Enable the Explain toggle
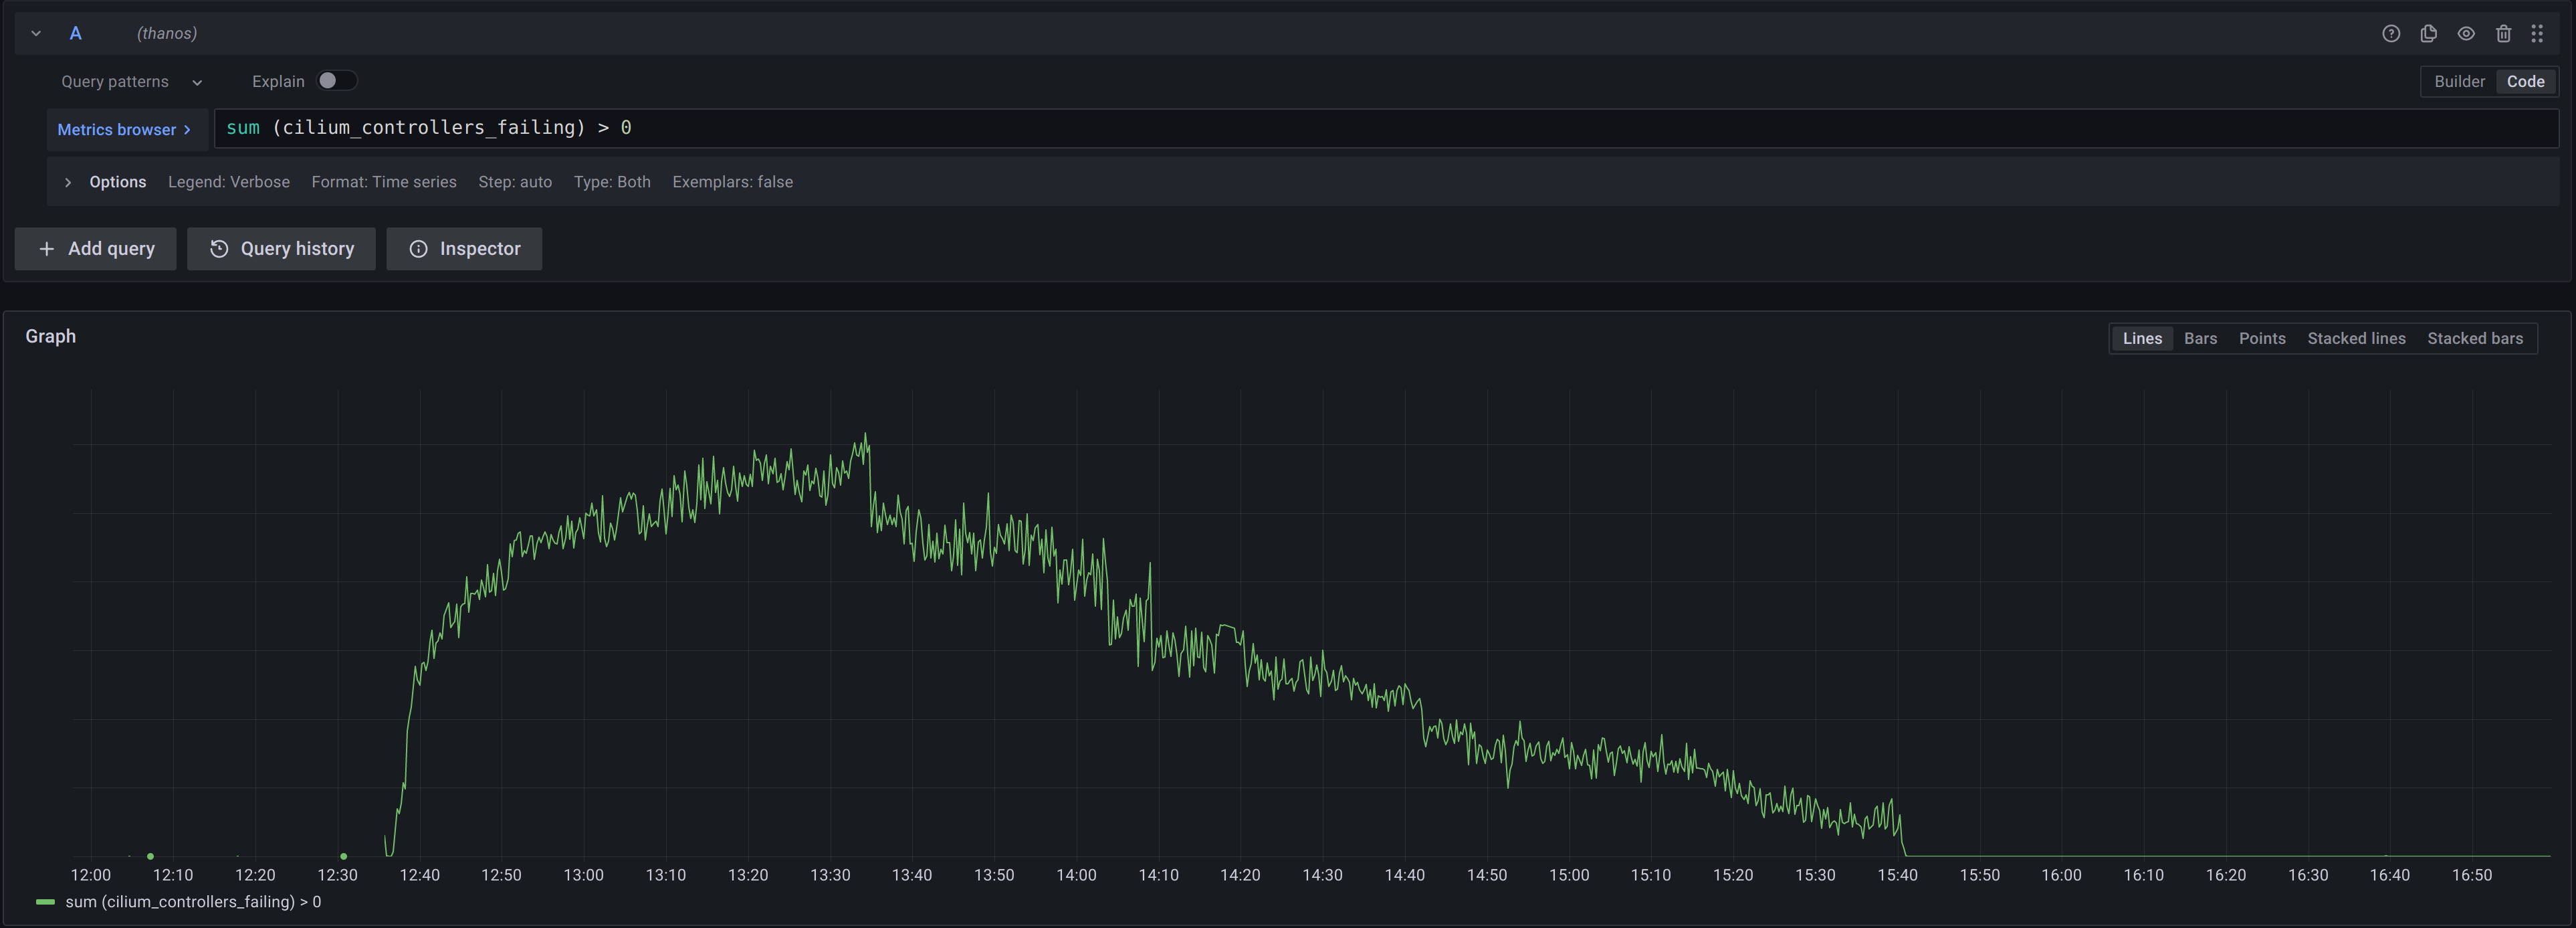Image resolution: width=2576 pixels, height=928 pixels. 337,80
